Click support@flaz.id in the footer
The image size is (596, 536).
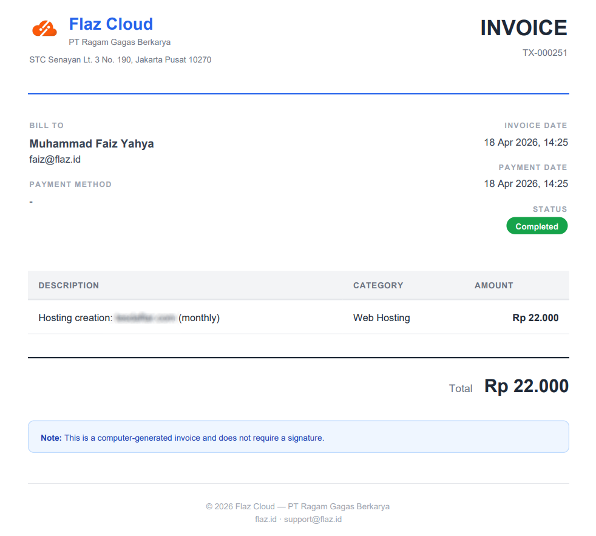point(313,519)
